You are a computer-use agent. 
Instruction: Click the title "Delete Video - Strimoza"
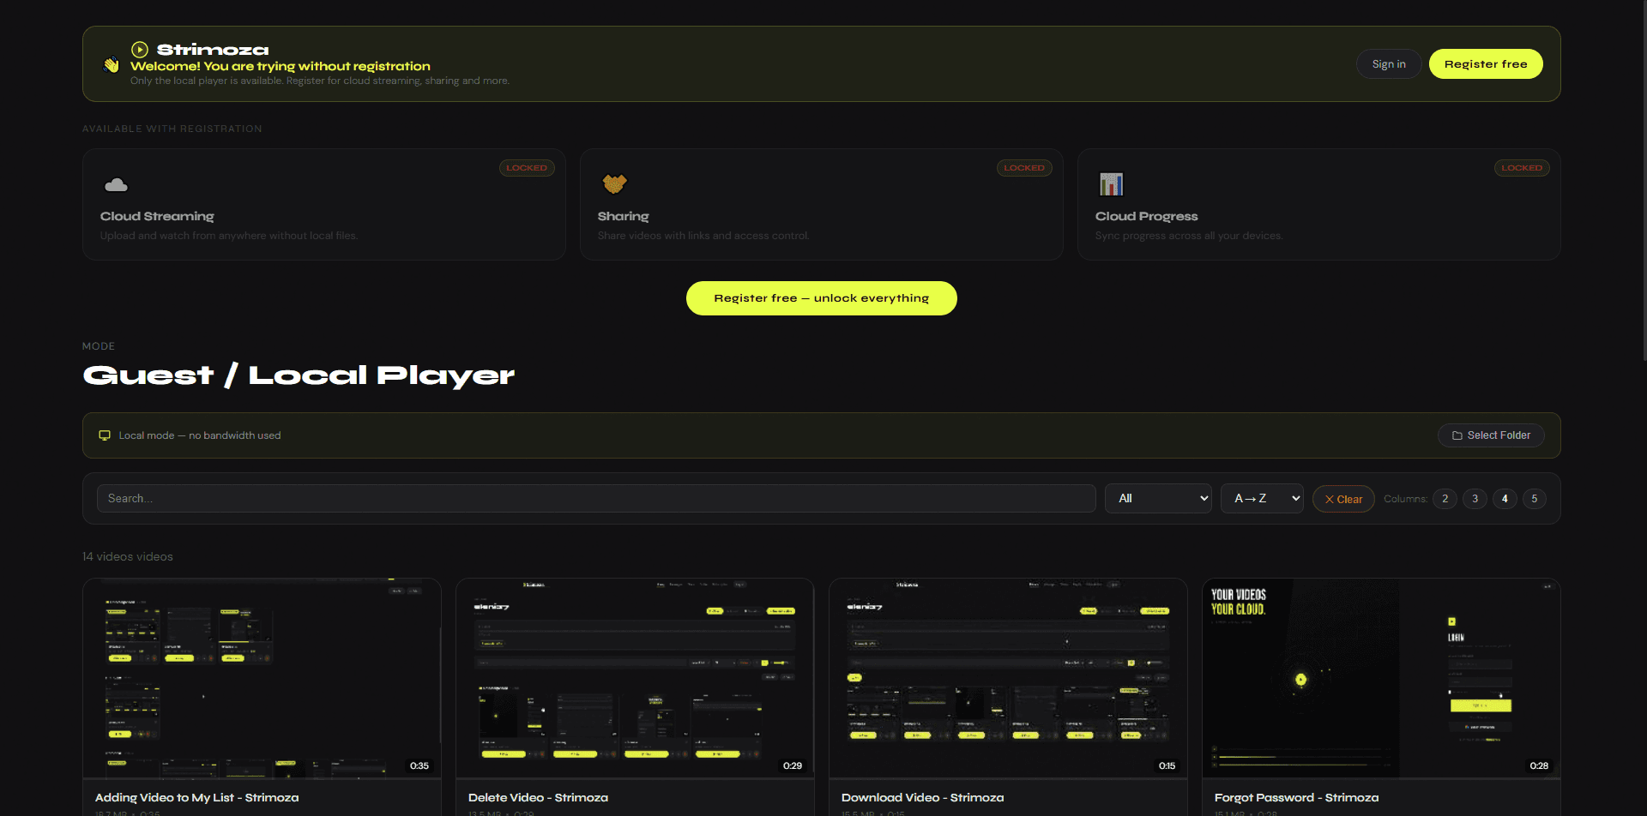point(538,798)
